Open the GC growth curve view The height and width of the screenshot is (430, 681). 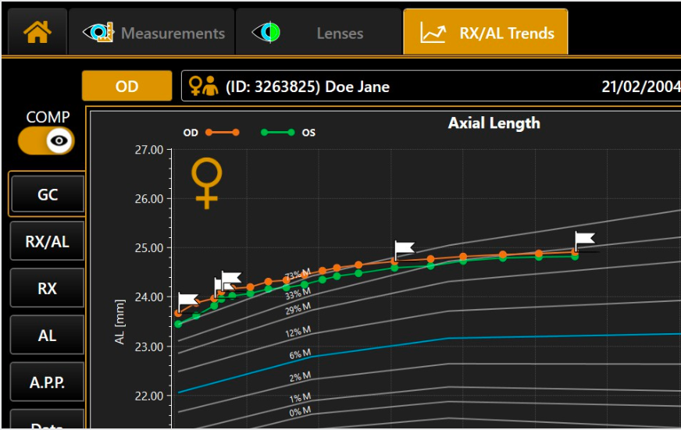tap(48, 194)
